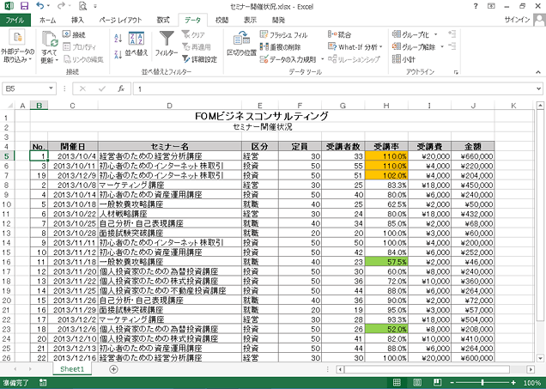Open アウトライン dialog launcher
The height and width of the screenshot is (389, 546).
(x=456, y=72)
